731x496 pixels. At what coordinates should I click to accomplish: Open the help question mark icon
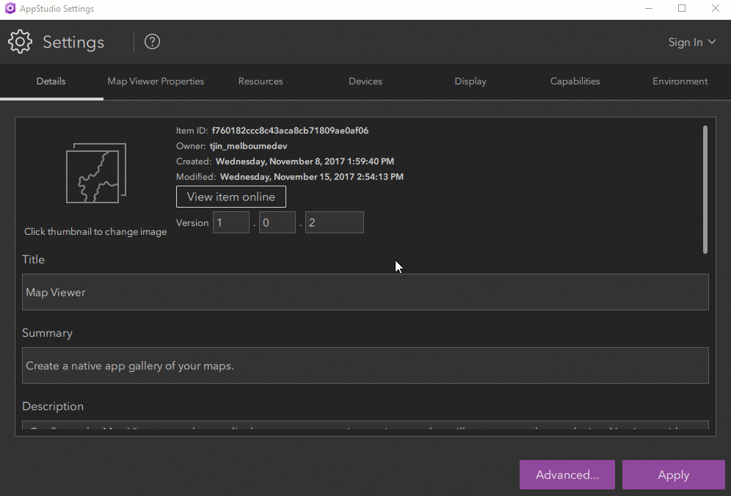(x=152, y=42)
